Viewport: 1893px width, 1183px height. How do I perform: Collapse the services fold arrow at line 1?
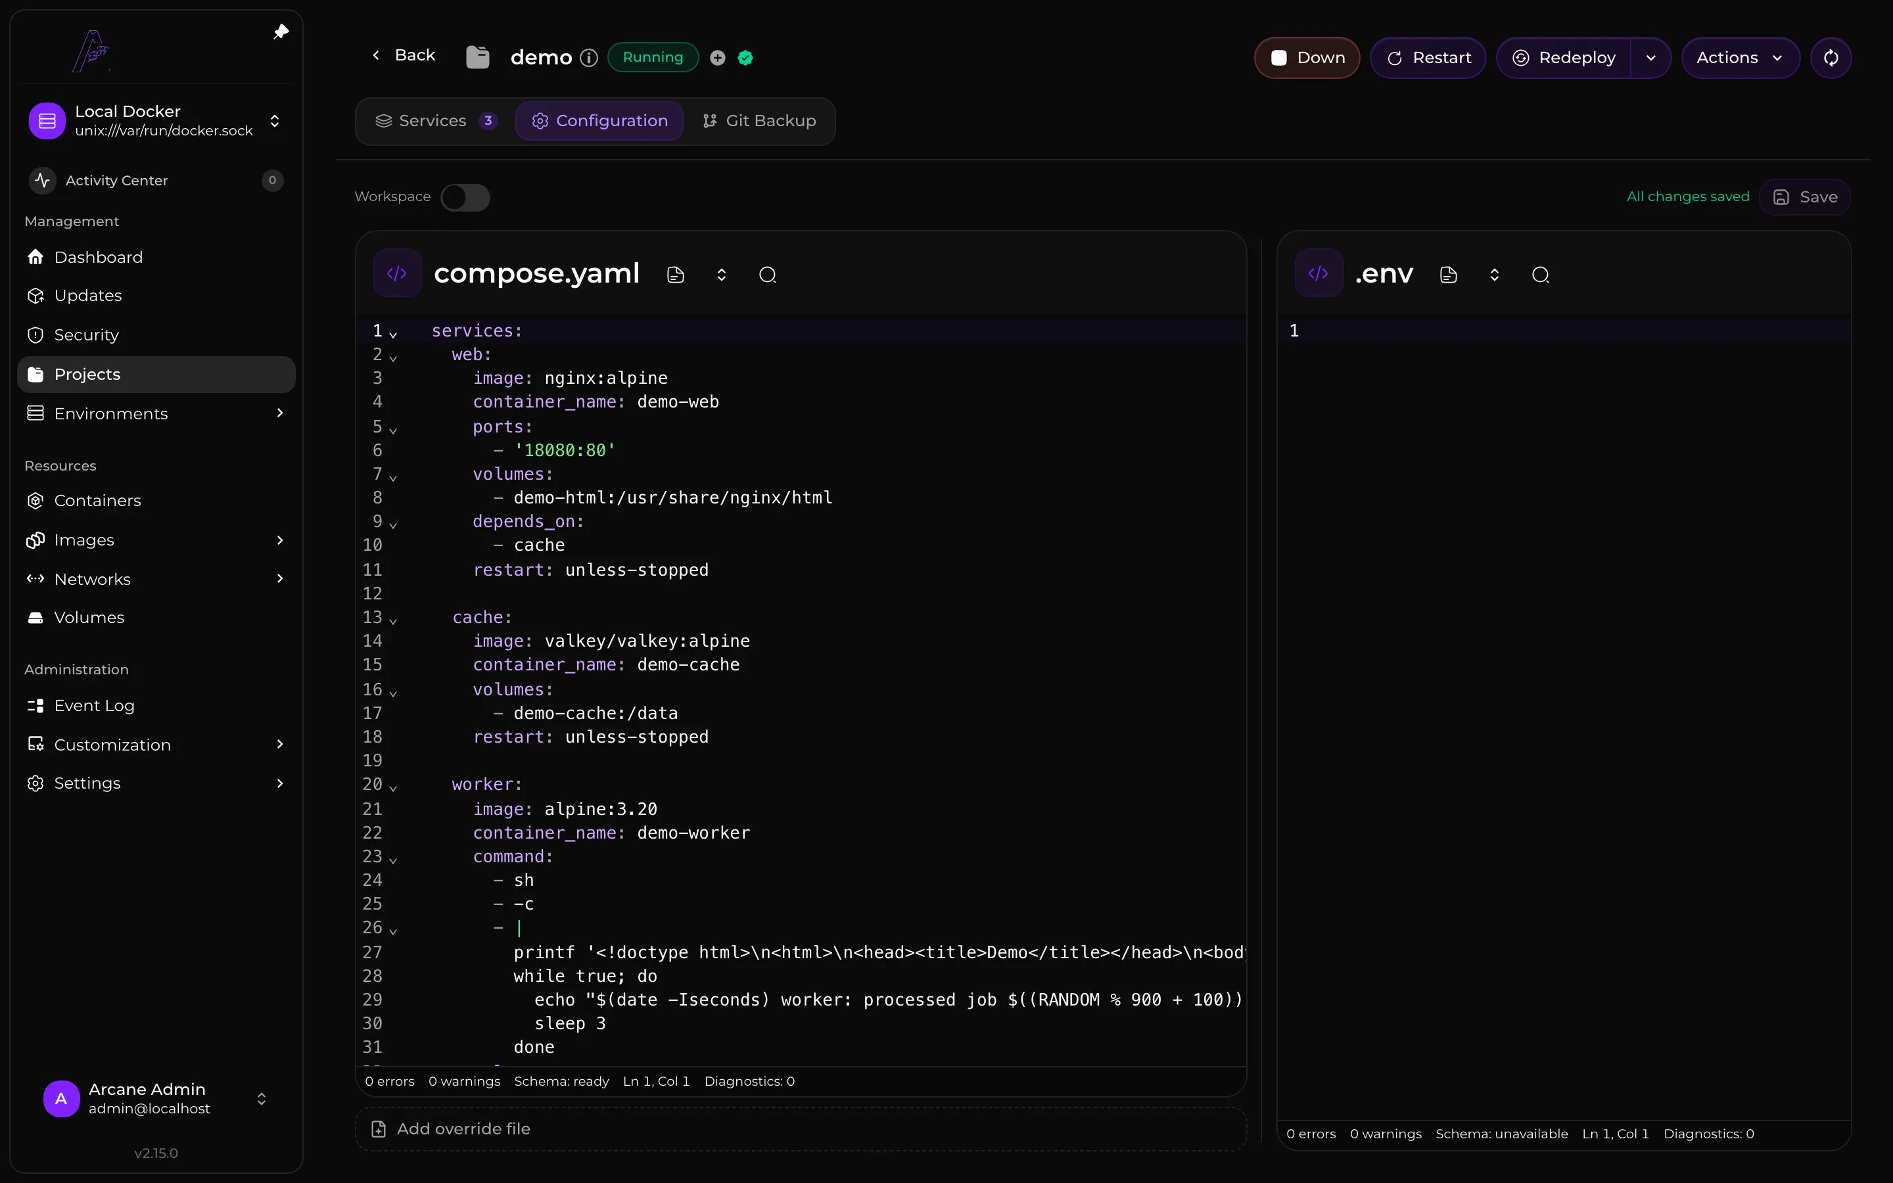tap(394, 334)
